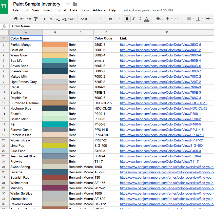Viewport: 214px width, 209px height.
Task: Open the Sea Life 490B-4 link
Action: click(x=160, y=61)
